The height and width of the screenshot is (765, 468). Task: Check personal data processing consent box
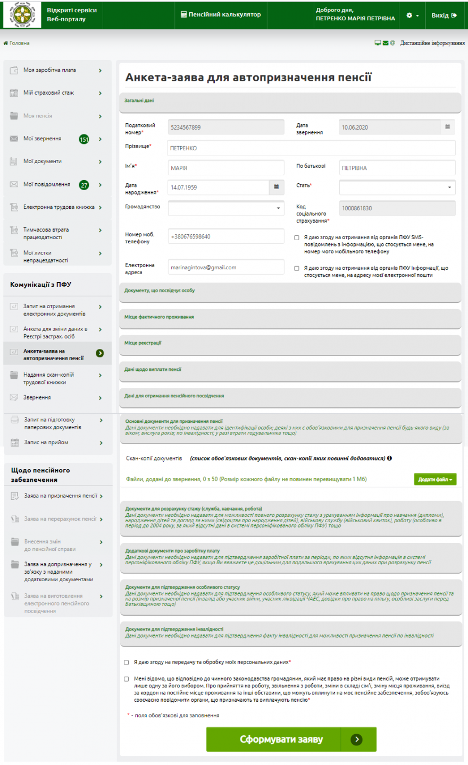click(127, 662)
